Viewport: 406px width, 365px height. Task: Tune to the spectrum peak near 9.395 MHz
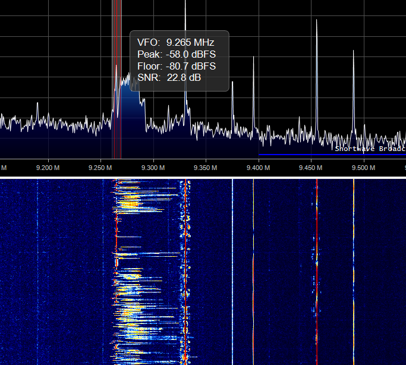click(253, 59)
